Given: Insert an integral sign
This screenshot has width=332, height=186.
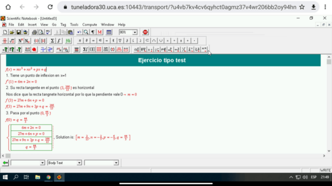Looking at the screenshot, I should pos(59,41).
